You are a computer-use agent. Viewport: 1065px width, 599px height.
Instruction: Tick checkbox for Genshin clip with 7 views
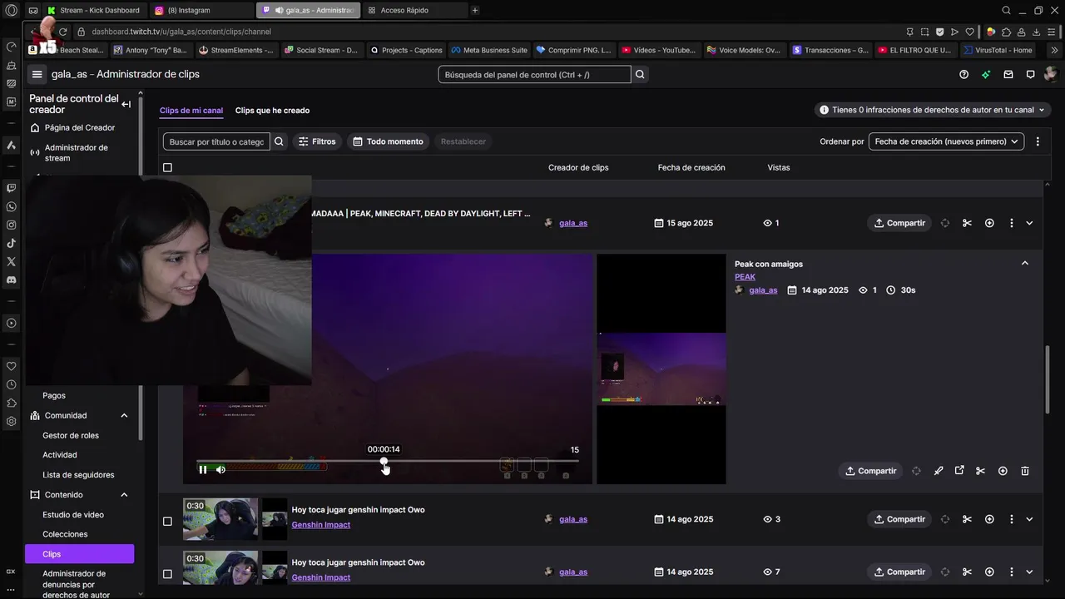(167, 574)
